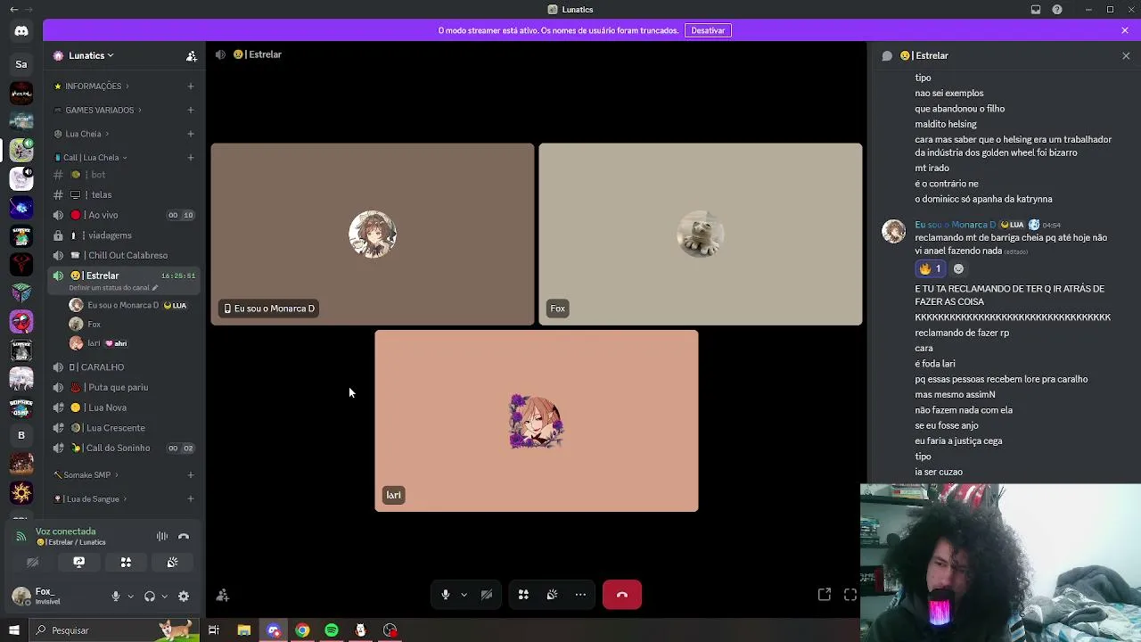Screen dimensions: 1141x642
Task: Open soundboard in the call control bar
Action: pyautogui.click(x=552, y=595)
